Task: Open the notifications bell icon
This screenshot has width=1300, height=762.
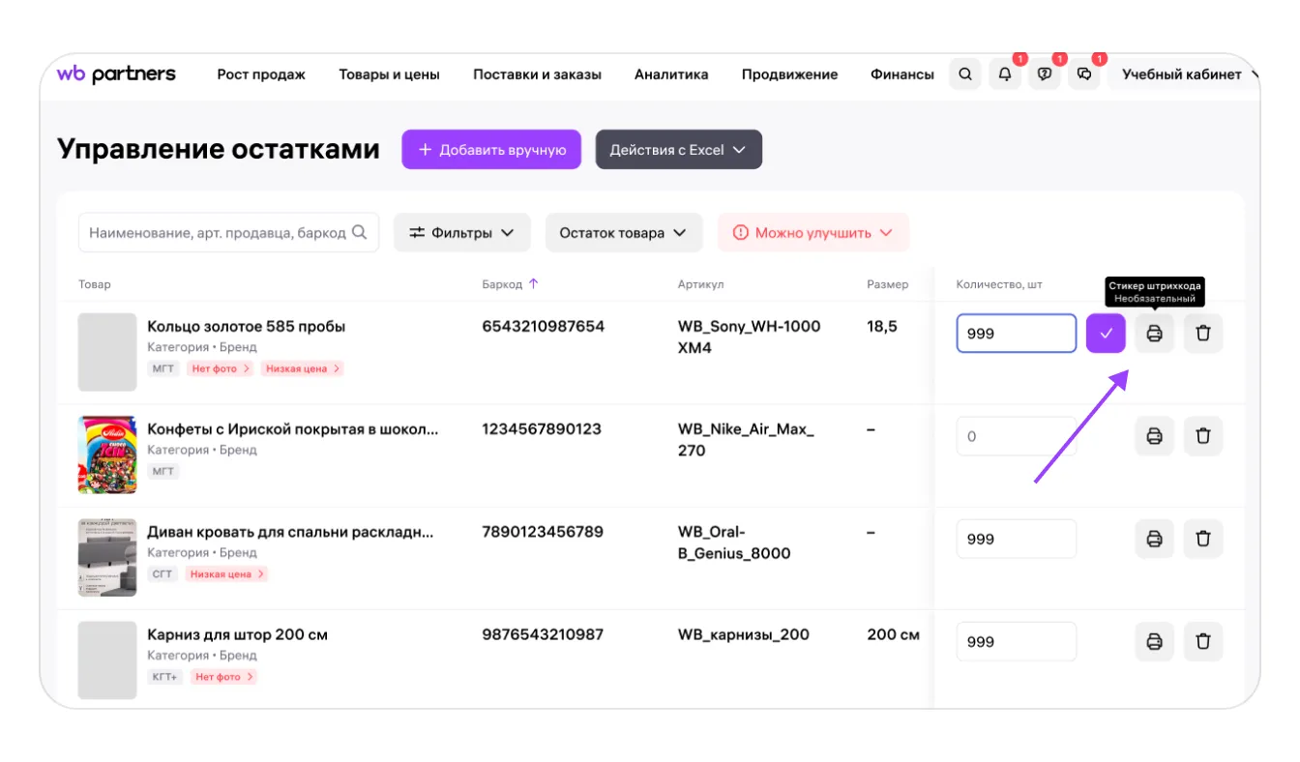Action: [1005, 74]
